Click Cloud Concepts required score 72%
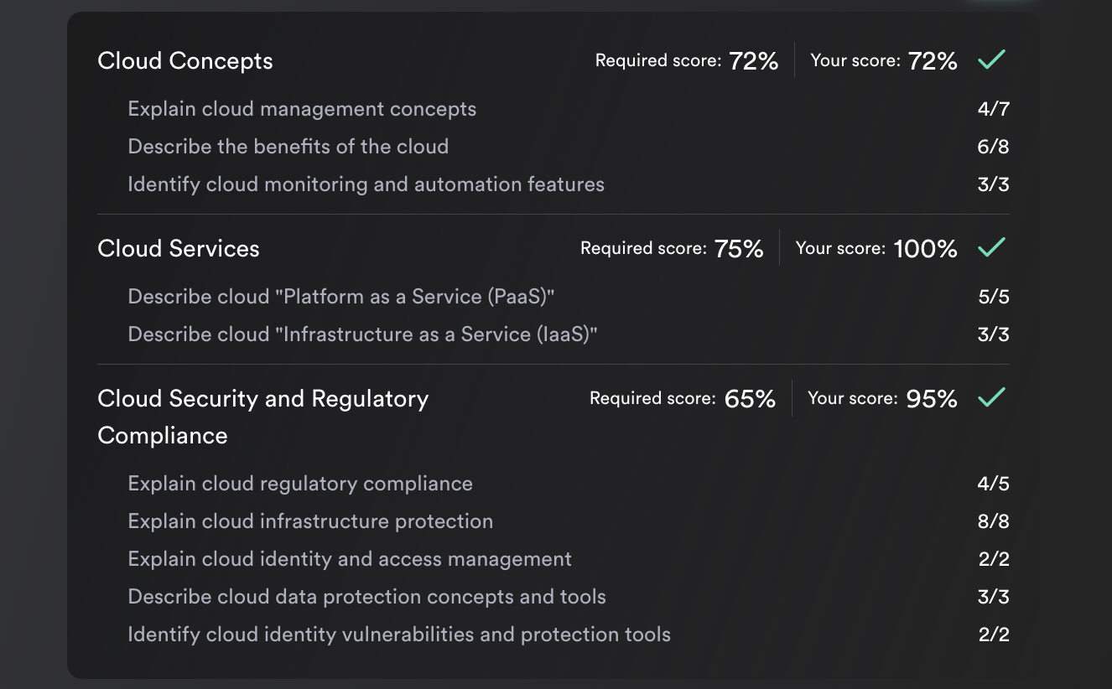This screenshot has height=689, width=1112. point(687,60)
